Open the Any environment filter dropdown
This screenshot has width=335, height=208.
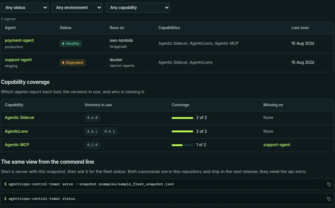point(77,8)
